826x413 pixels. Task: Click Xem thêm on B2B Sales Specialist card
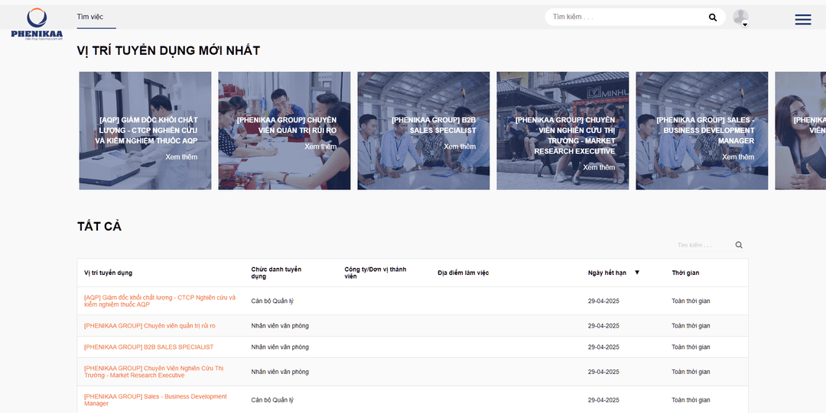point(460,147)
